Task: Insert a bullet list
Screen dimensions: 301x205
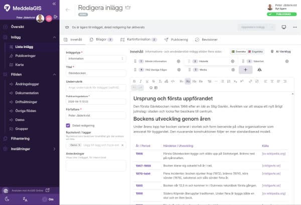Action: pos(222,81)
